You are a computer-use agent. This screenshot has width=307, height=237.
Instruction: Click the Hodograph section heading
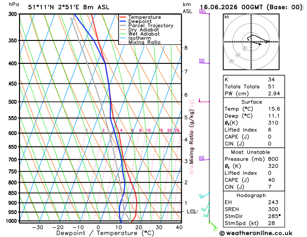(251, 196)
